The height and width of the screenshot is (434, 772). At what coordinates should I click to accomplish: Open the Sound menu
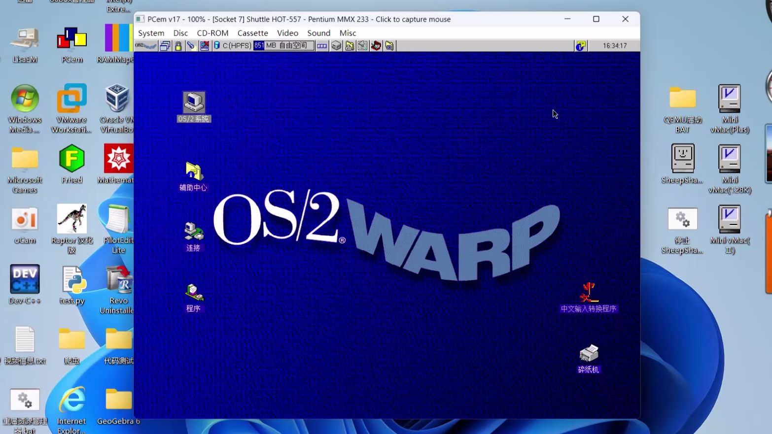point(318,33)
